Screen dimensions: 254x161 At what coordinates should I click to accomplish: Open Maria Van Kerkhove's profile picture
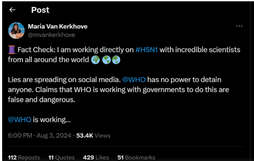[x=16, y=31]
